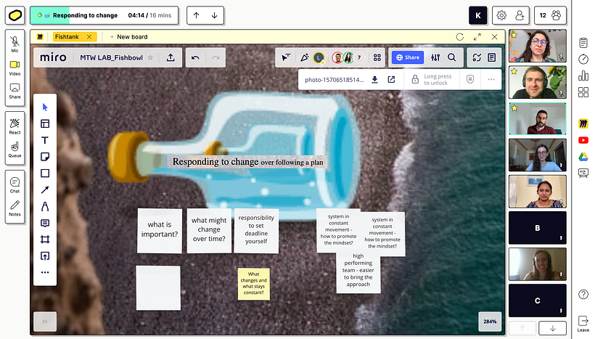This screenshot has width=595, height=339.
Task: Invite a participant icon
Action: pos(520,15)
